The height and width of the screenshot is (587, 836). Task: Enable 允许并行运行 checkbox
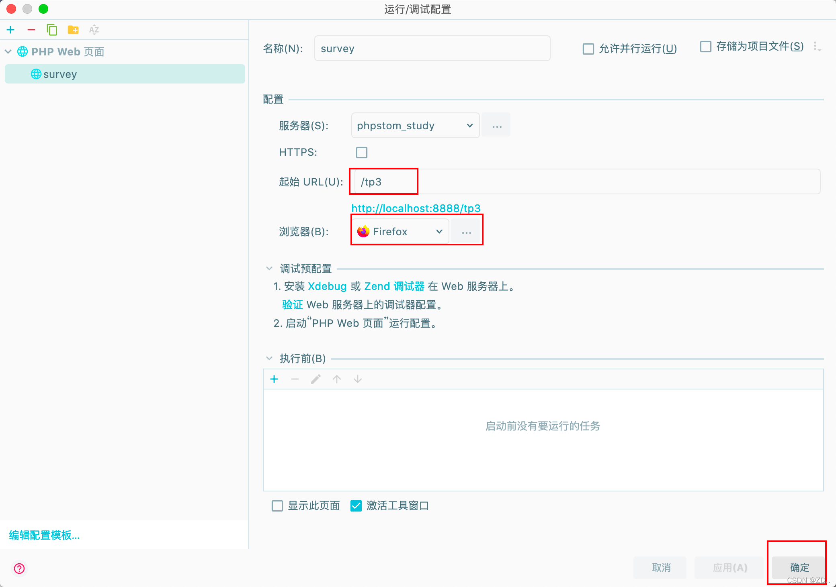(588, 49)
